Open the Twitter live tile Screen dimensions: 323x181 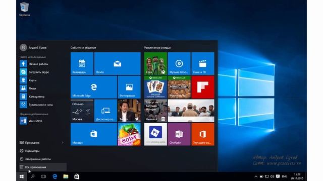tap(129, 111)
